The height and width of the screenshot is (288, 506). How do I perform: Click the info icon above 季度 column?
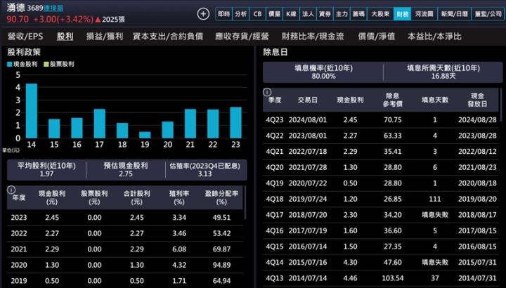267,92
